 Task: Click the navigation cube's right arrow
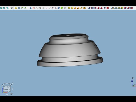[13, 89]
